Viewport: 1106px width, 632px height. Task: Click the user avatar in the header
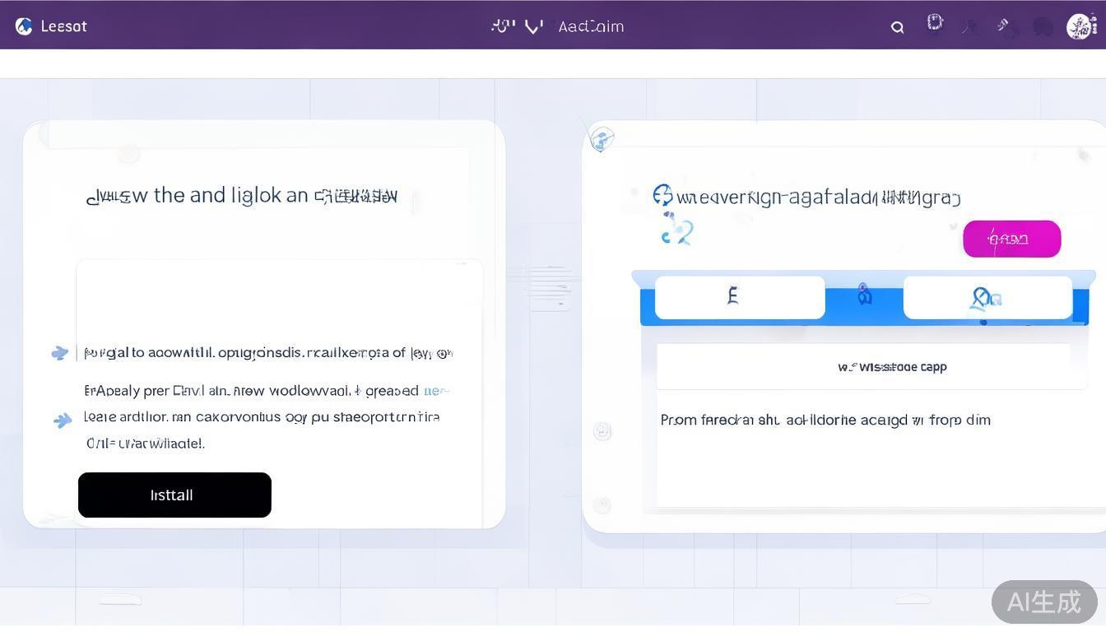tap(1080, 26)
